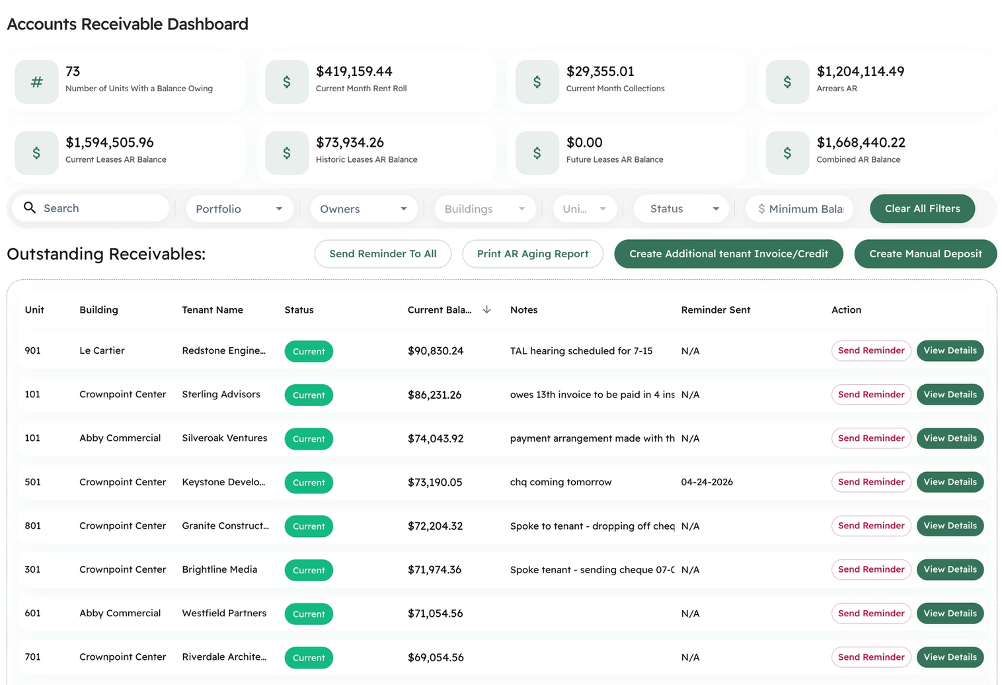The width and height of the screenshot is (1002, 685).
Task: Click the dollar icon beside Current Month Rent Roll
Action: point(287,82)
